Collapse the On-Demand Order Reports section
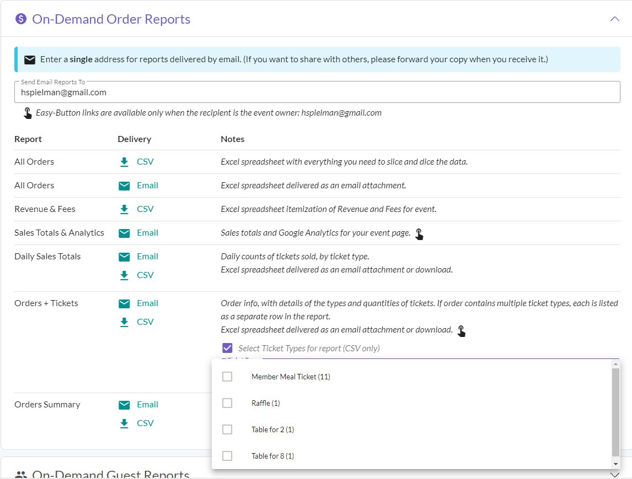 click(x=614, y=19)
